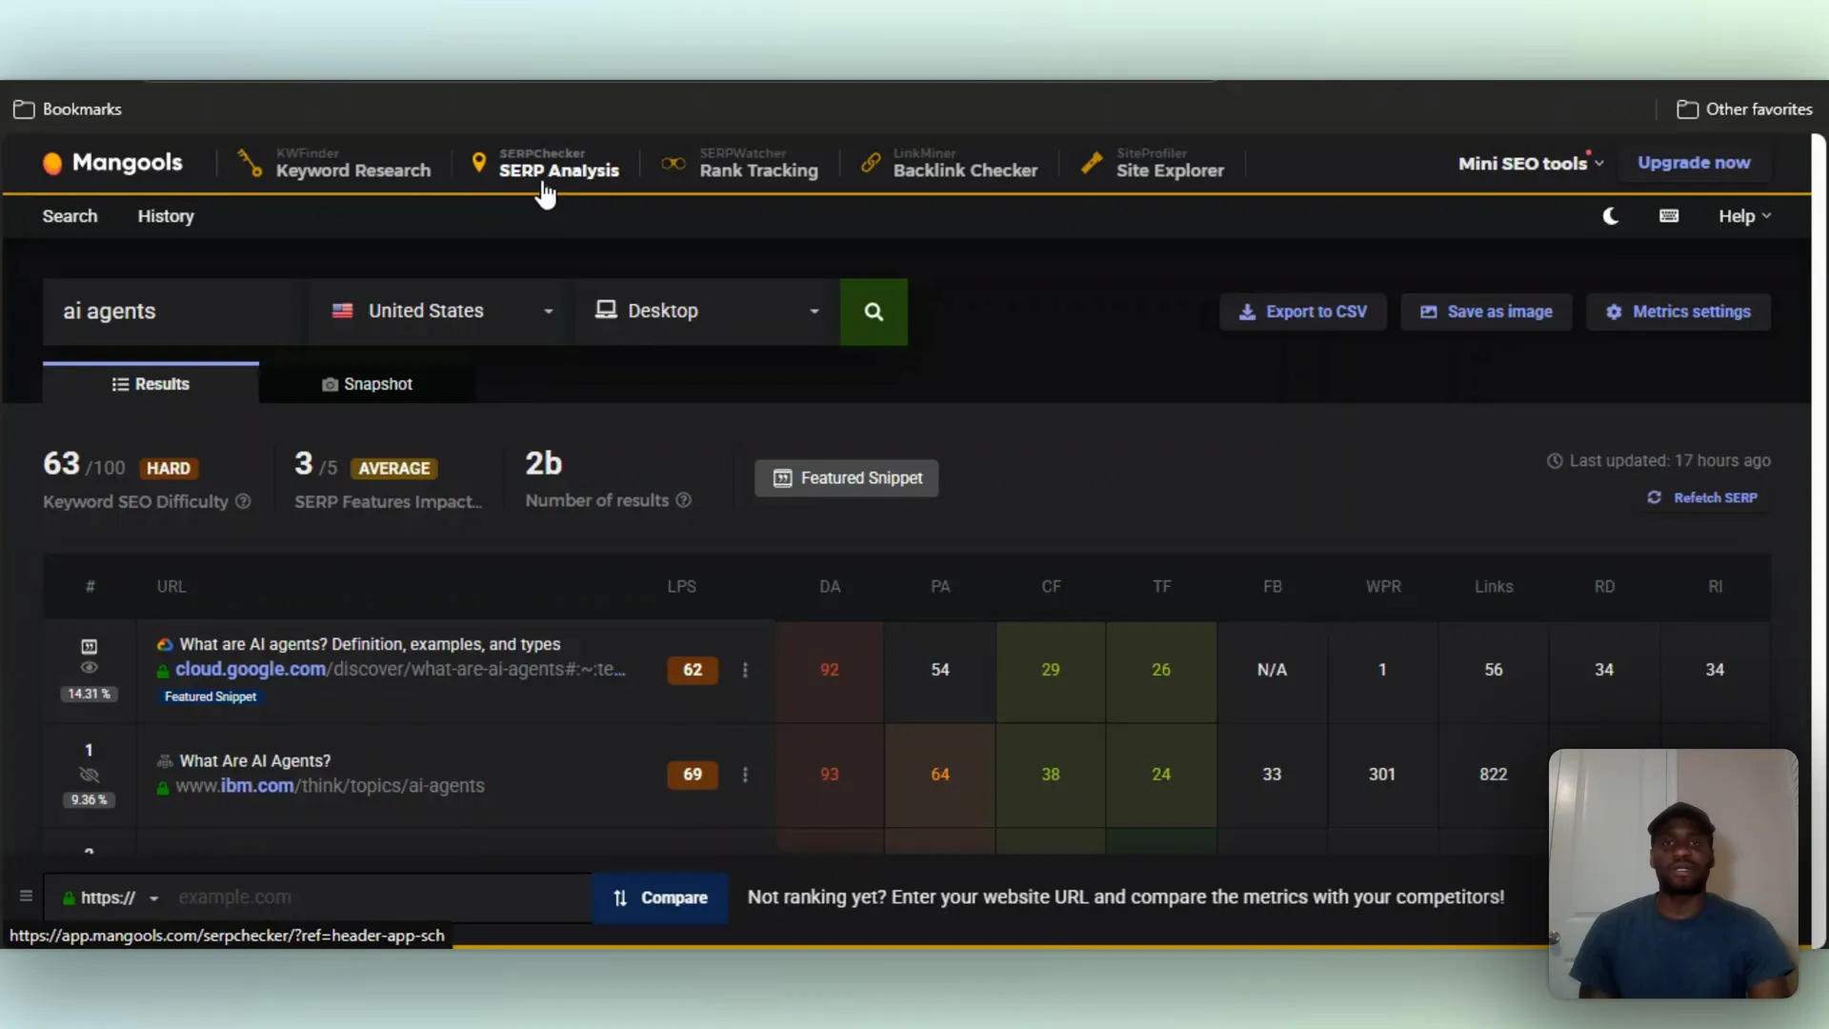Open the https:// protocol dropdown
The width and height of the screenshot is (1829, 1029).
click(110, 898)
